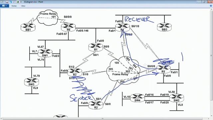Click DLCI 405 in the Frame Relay cloud
This screenshot has width=213, height=120.
(x=128, y=59)
